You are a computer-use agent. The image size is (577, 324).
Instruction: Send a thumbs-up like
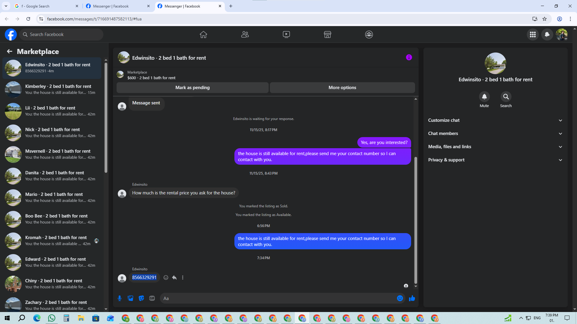point(412,298)
